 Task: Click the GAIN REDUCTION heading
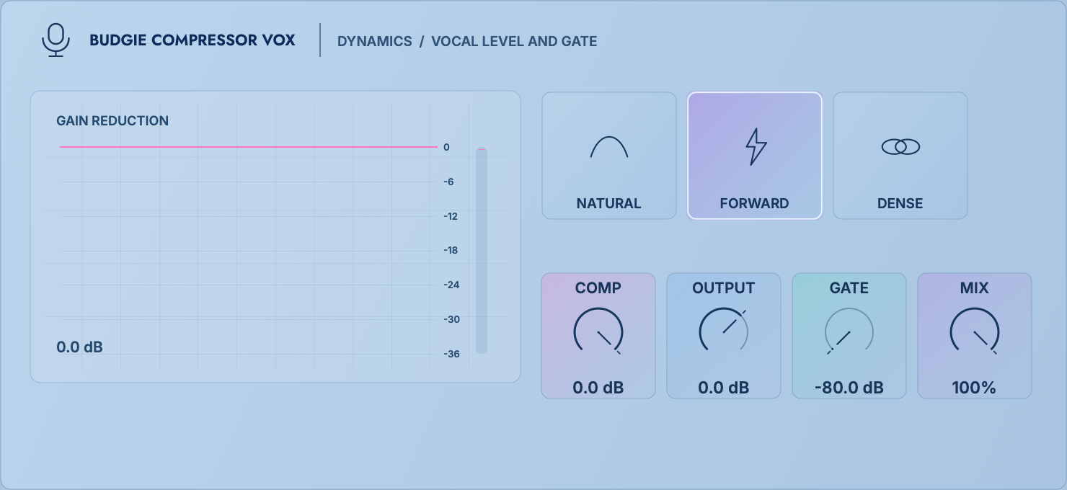(x=112, y=121)
